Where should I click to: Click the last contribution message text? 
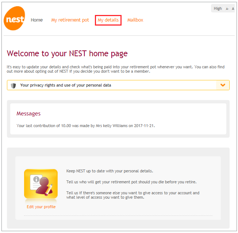pyautogui.click(x=86, y=126)
